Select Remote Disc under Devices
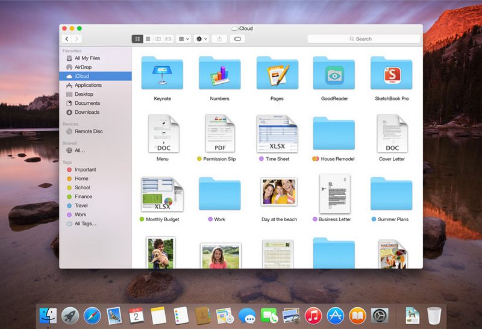This screenshot has height=329, width=482. tap(95, 131)
